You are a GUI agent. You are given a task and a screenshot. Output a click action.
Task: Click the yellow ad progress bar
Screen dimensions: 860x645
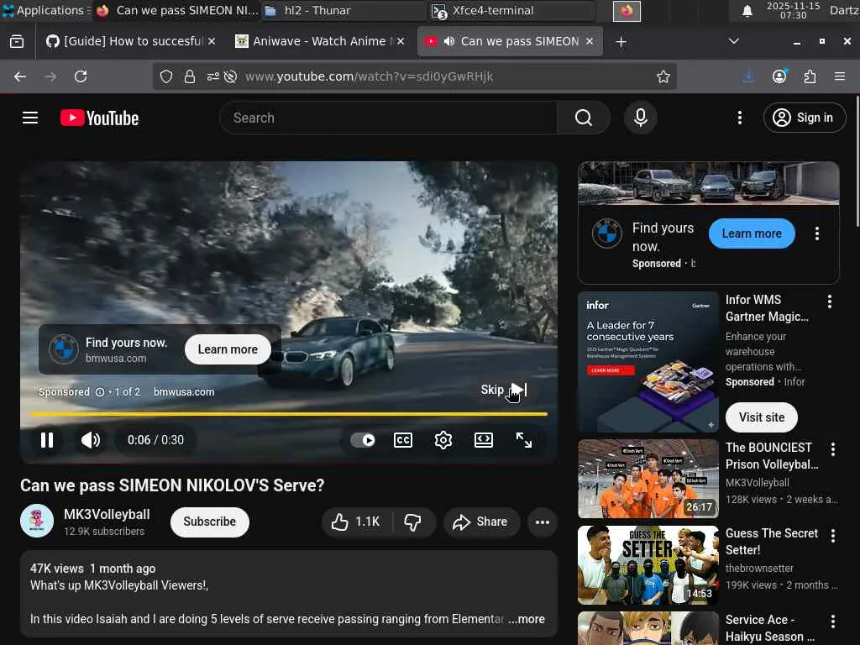289,414
